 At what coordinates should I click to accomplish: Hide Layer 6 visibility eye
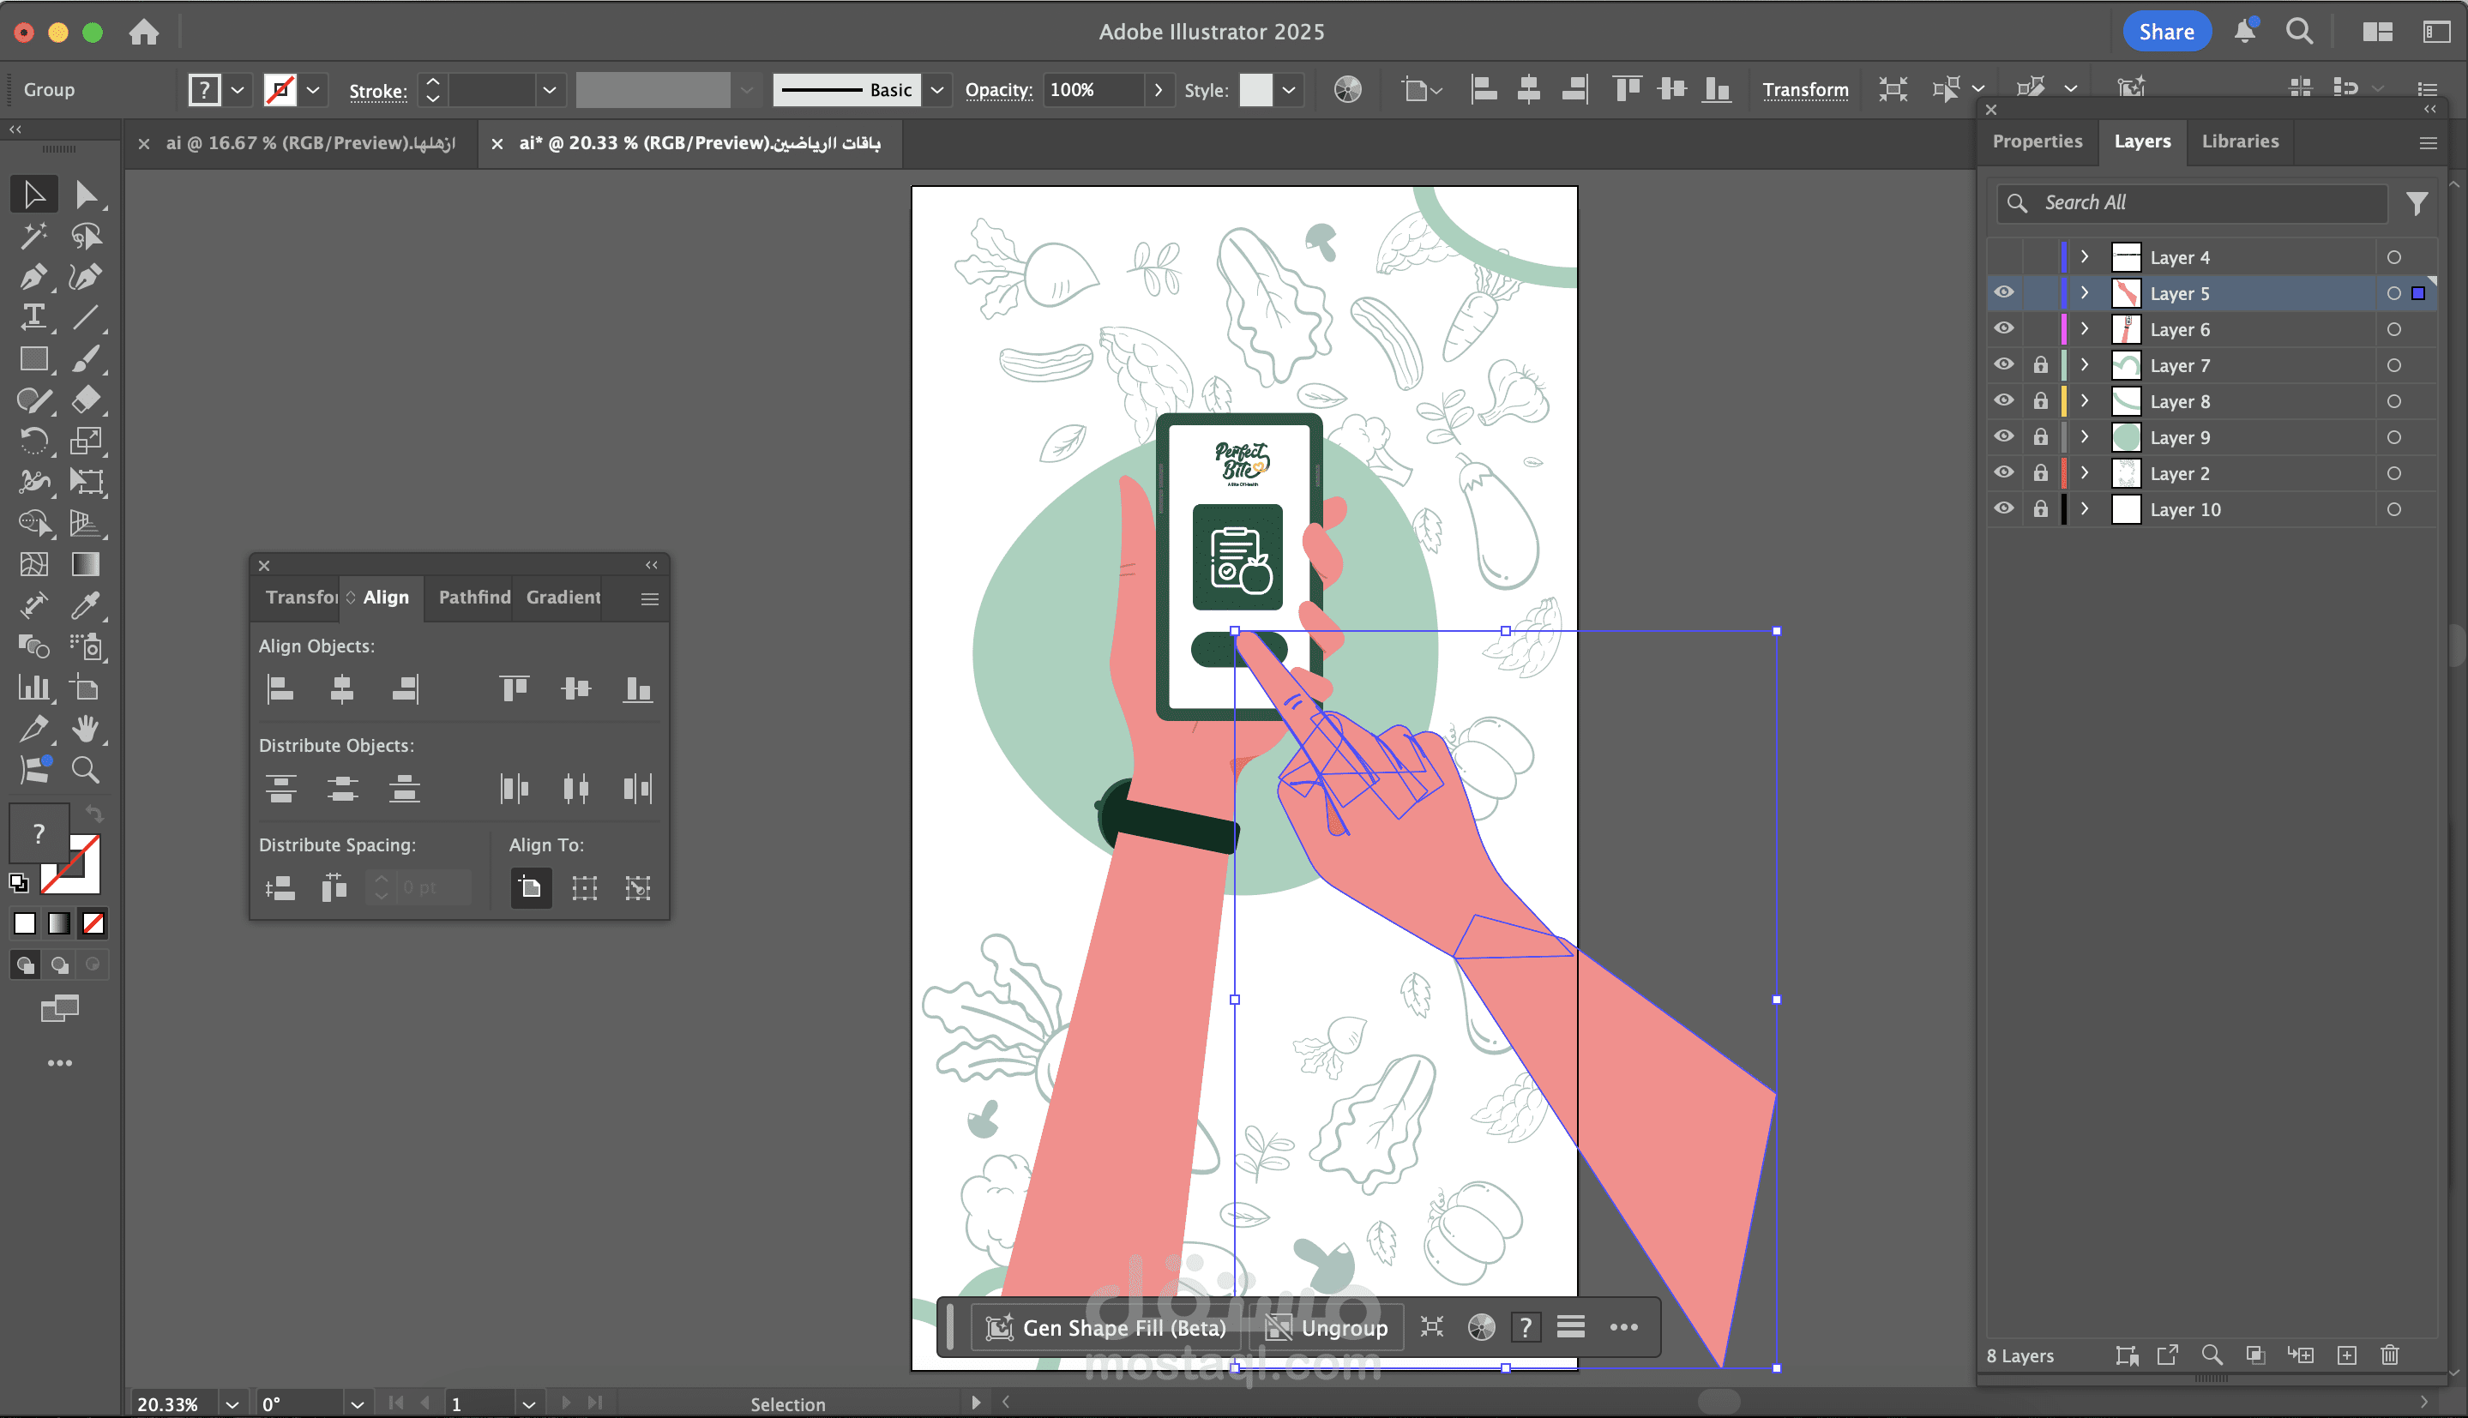[2003, 329]
